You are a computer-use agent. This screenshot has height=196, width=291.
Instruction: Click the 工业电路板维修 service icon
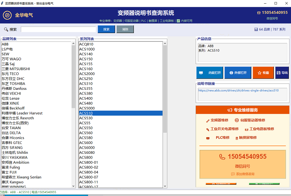click(x=246, y=129)
